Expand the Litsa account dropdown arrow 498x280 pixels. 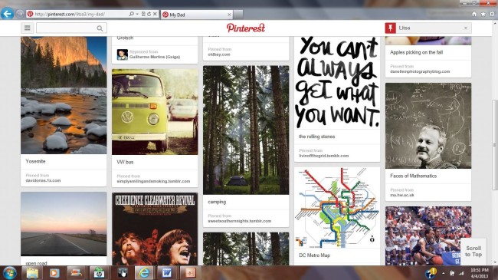pyautogui.click(x=466, y=28)
